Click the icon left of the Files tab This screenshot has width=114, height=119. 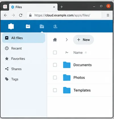tap(5, 7)
